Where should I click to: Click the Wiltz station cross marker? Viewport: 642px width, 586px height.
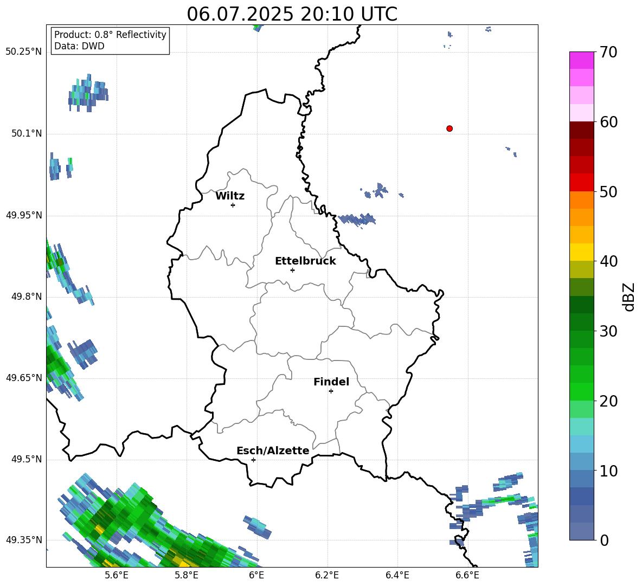click(x=233, y=205)
